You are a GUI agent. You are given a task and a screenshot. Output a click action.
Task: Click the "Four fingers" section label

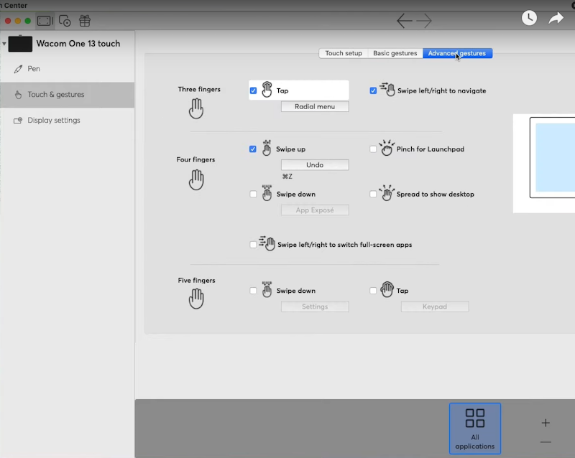(x=195, y=160)
